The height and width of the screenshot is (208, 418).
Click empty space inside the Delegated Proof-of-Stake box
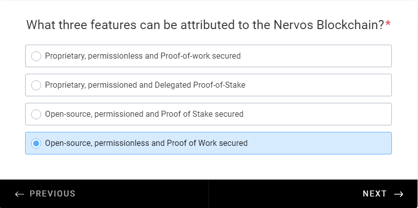pos(317,85)
